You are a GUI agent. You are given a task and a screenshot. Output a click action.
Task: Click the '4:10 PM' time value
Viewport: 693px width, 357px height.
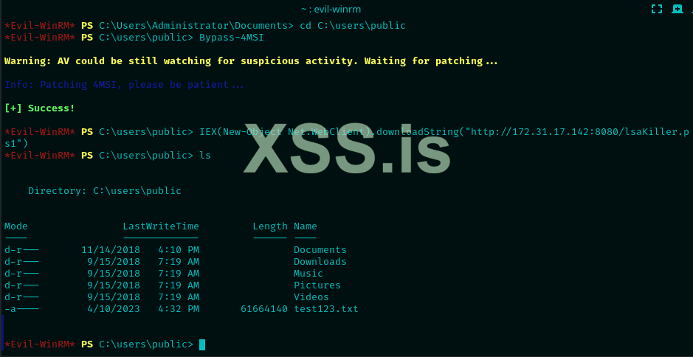pyautogui.click(x=179, y=249)
